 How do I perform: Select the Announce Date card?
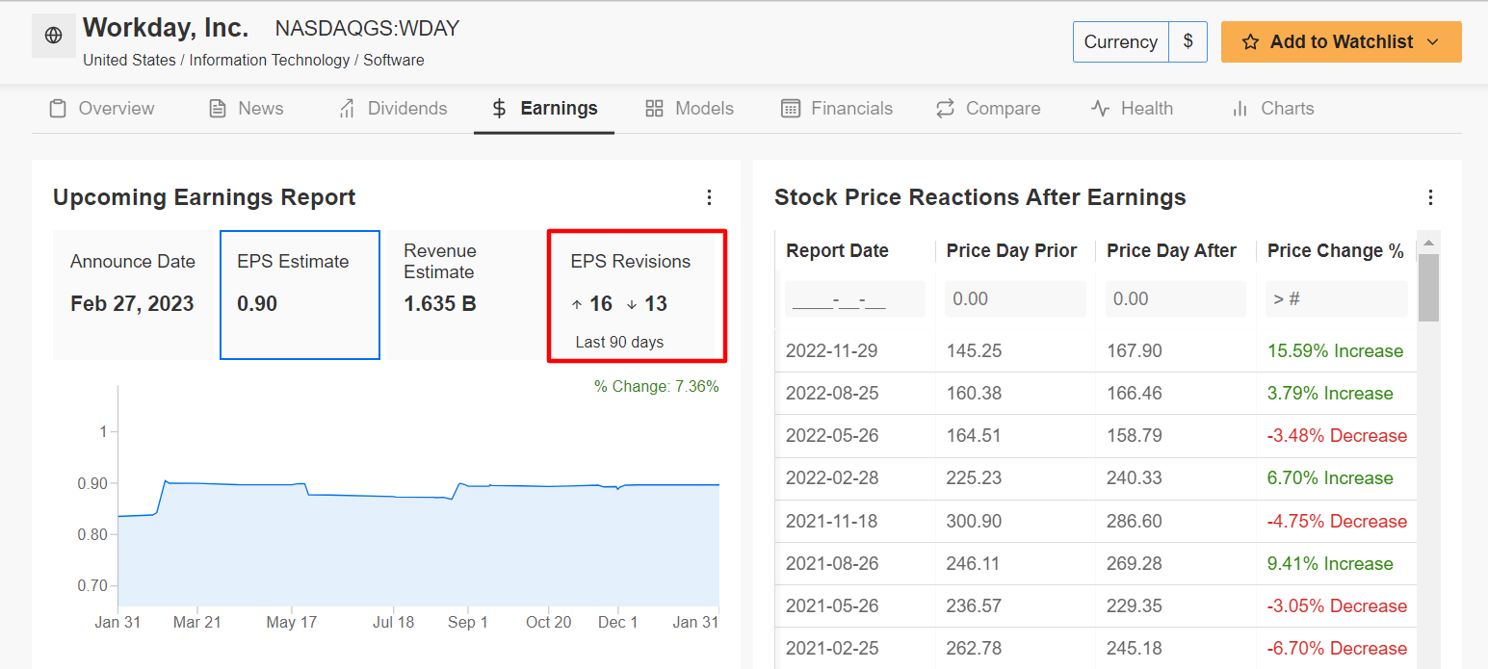(x=133, y=295)
